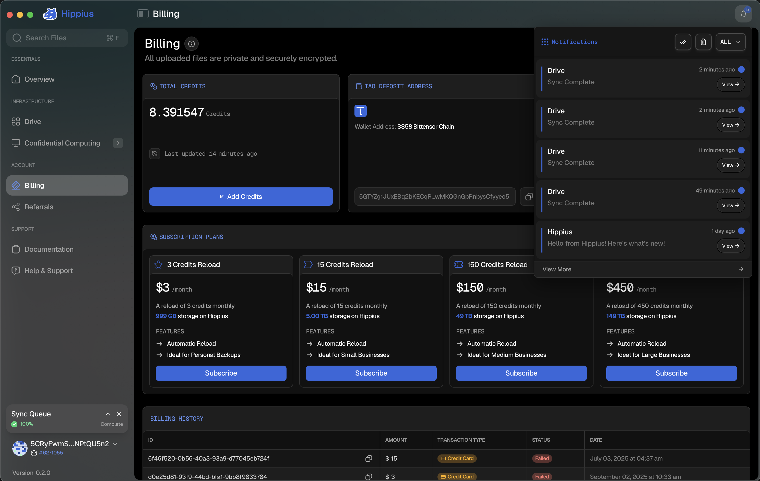Refresh credits using the last-updated icon
Image resolution: width=760 pixels, height=481 pixels.
pos(155,154)
